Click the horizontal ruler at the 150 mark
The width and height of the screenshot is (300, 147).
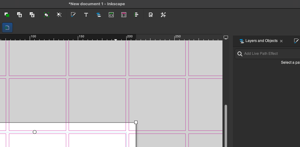pos(81,36)
